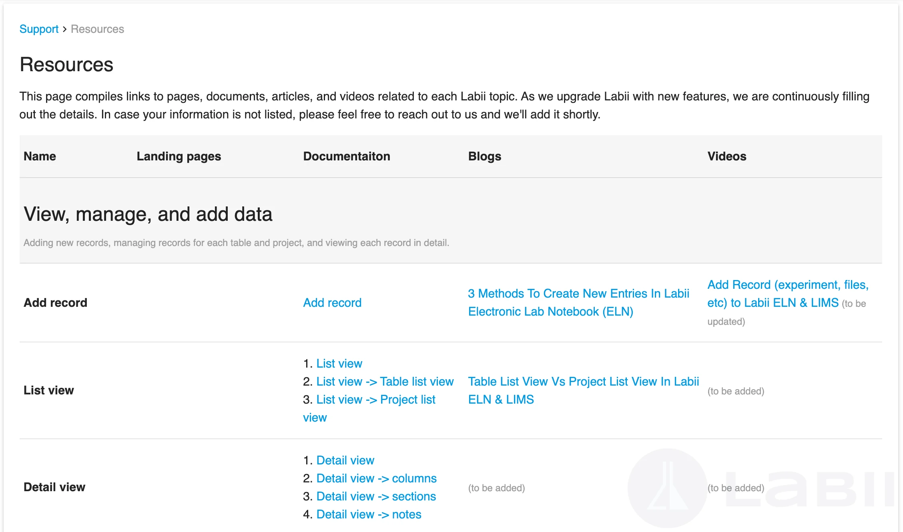Open the 3 Methods To Create New Entries blog
This screenshot has height=532, width=903.
(x=578, y=302)
